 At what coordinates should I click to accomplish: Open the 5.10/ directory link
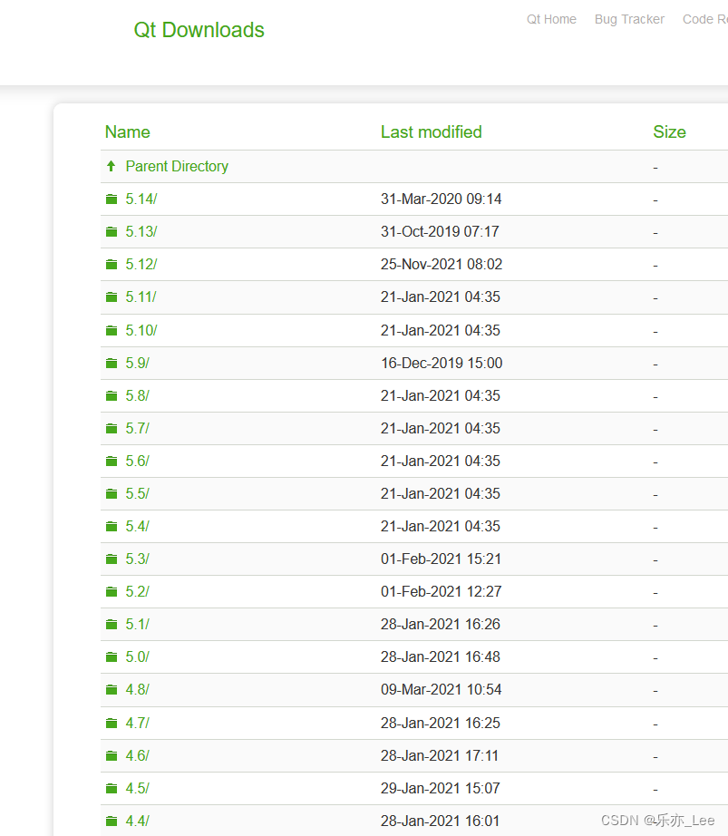[141, 331]
